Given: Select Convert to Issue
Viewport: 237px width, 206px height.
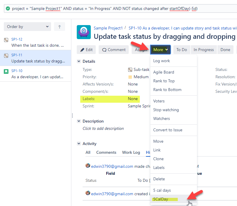Looking at the screenshot, I should (x=173, y=130).
